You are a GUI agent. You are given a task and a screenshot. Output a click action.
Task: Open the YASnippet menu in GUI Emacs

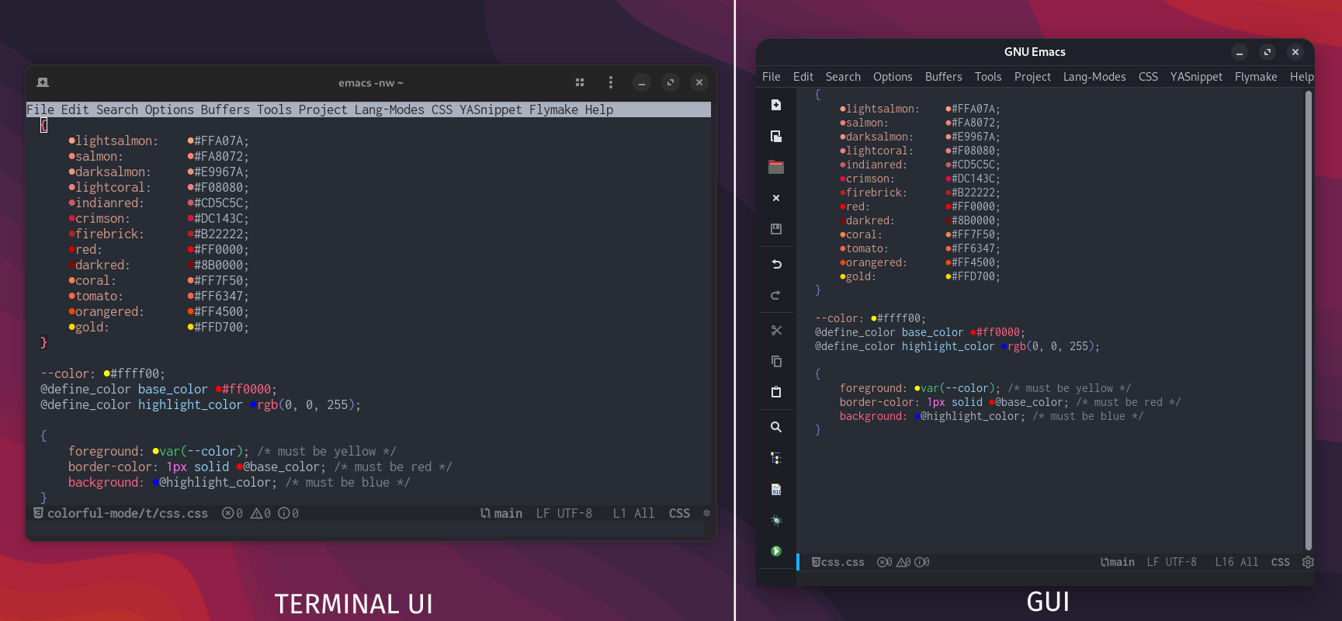click(1196, 77)
